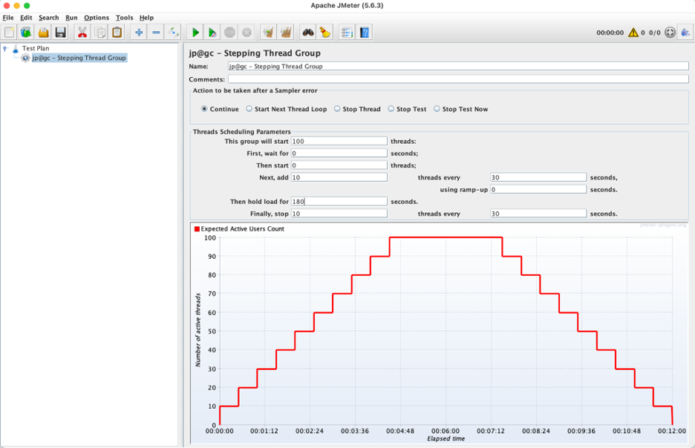Click the grey remote engines status circle
Viewport: 695px width, 448px height.
tap(670, 33)
